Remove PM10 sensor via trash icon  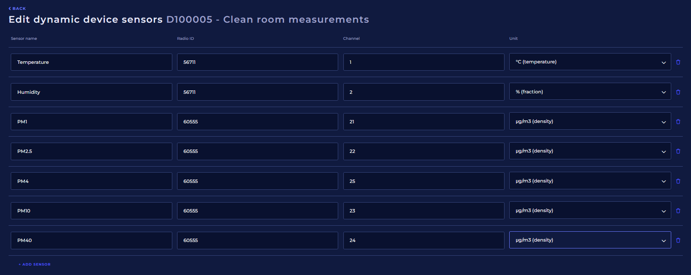[678, 211]
